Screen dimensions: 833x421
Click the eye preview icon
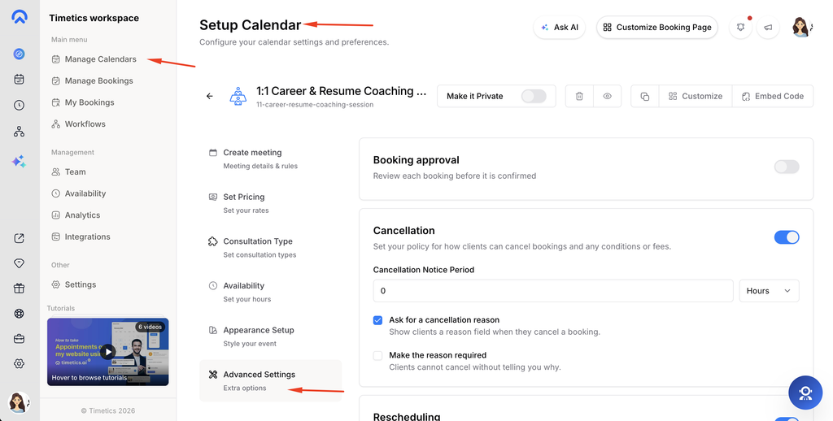(607, 96)
